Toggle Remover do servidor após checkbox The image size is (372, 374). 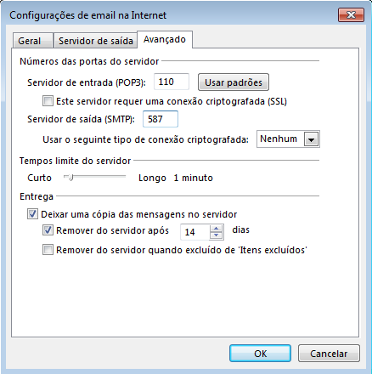[48, 230]
